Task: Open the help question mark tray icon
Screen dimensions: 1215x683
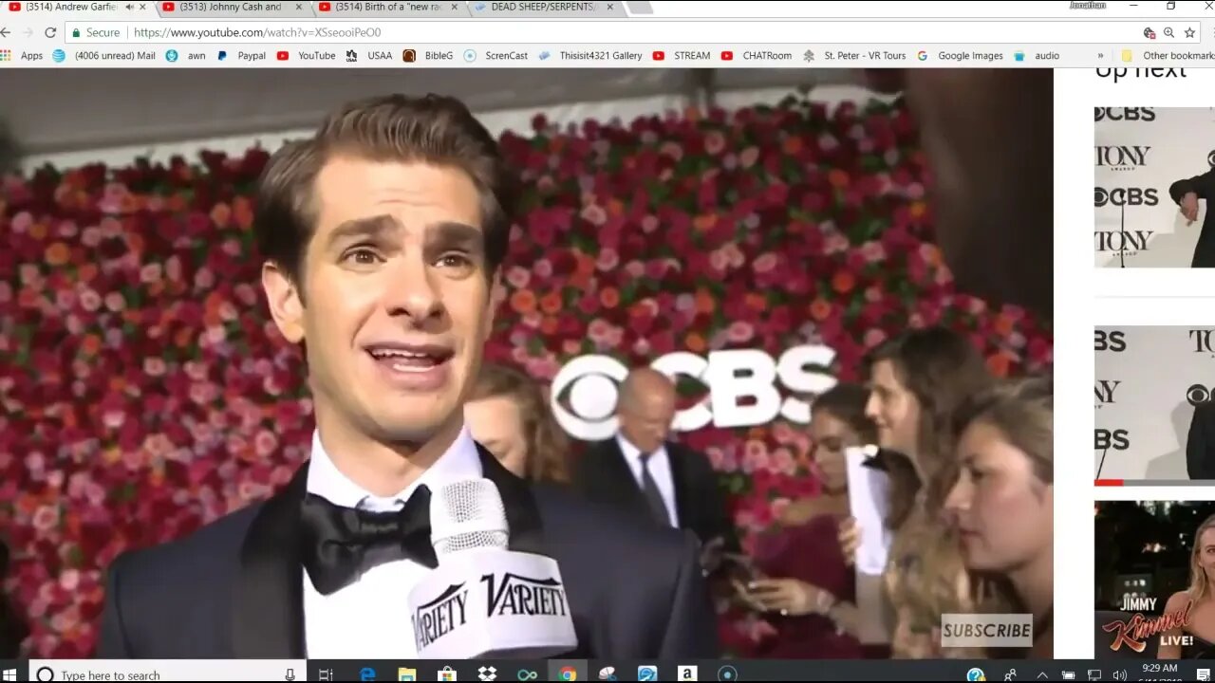Action: click(x=975, y=674)
